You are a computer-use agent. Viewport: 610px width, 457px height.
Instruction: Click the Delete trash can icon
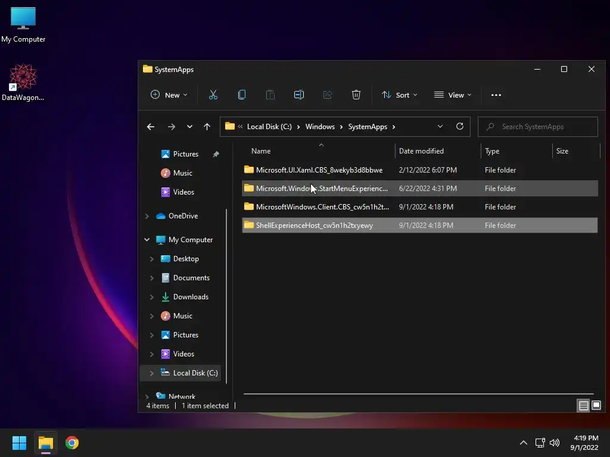(356, 95)
